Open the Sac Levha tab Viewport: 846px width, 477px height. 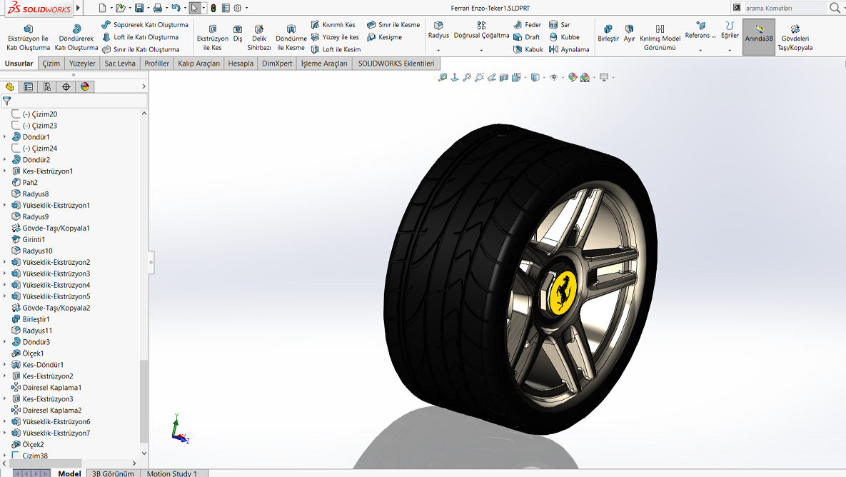(120, 64)
